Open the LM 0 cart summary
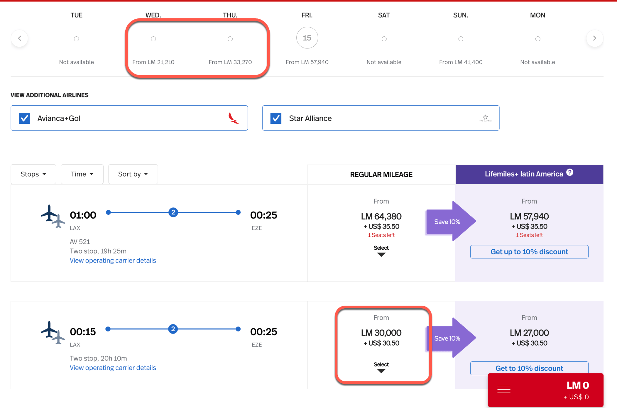Viewport: 617px width, 408px height. (546, 390)
